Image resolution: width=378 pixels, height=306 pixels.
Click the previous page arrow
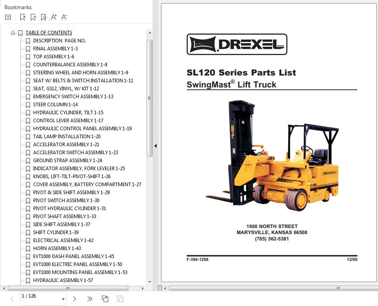[x=12, y=299]
